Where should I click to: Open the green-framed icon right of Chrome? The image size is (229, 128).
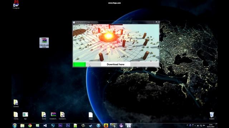click(x=38, y=126)
